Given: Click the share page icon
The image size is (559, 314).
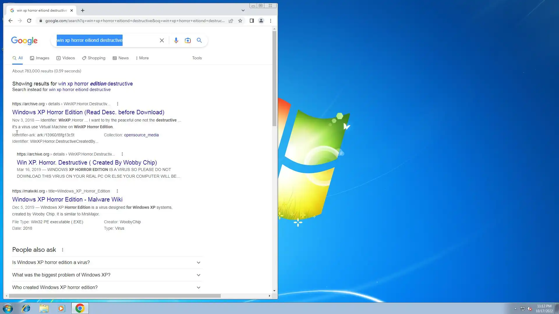Looking at the screenshot, I should 231,21.
